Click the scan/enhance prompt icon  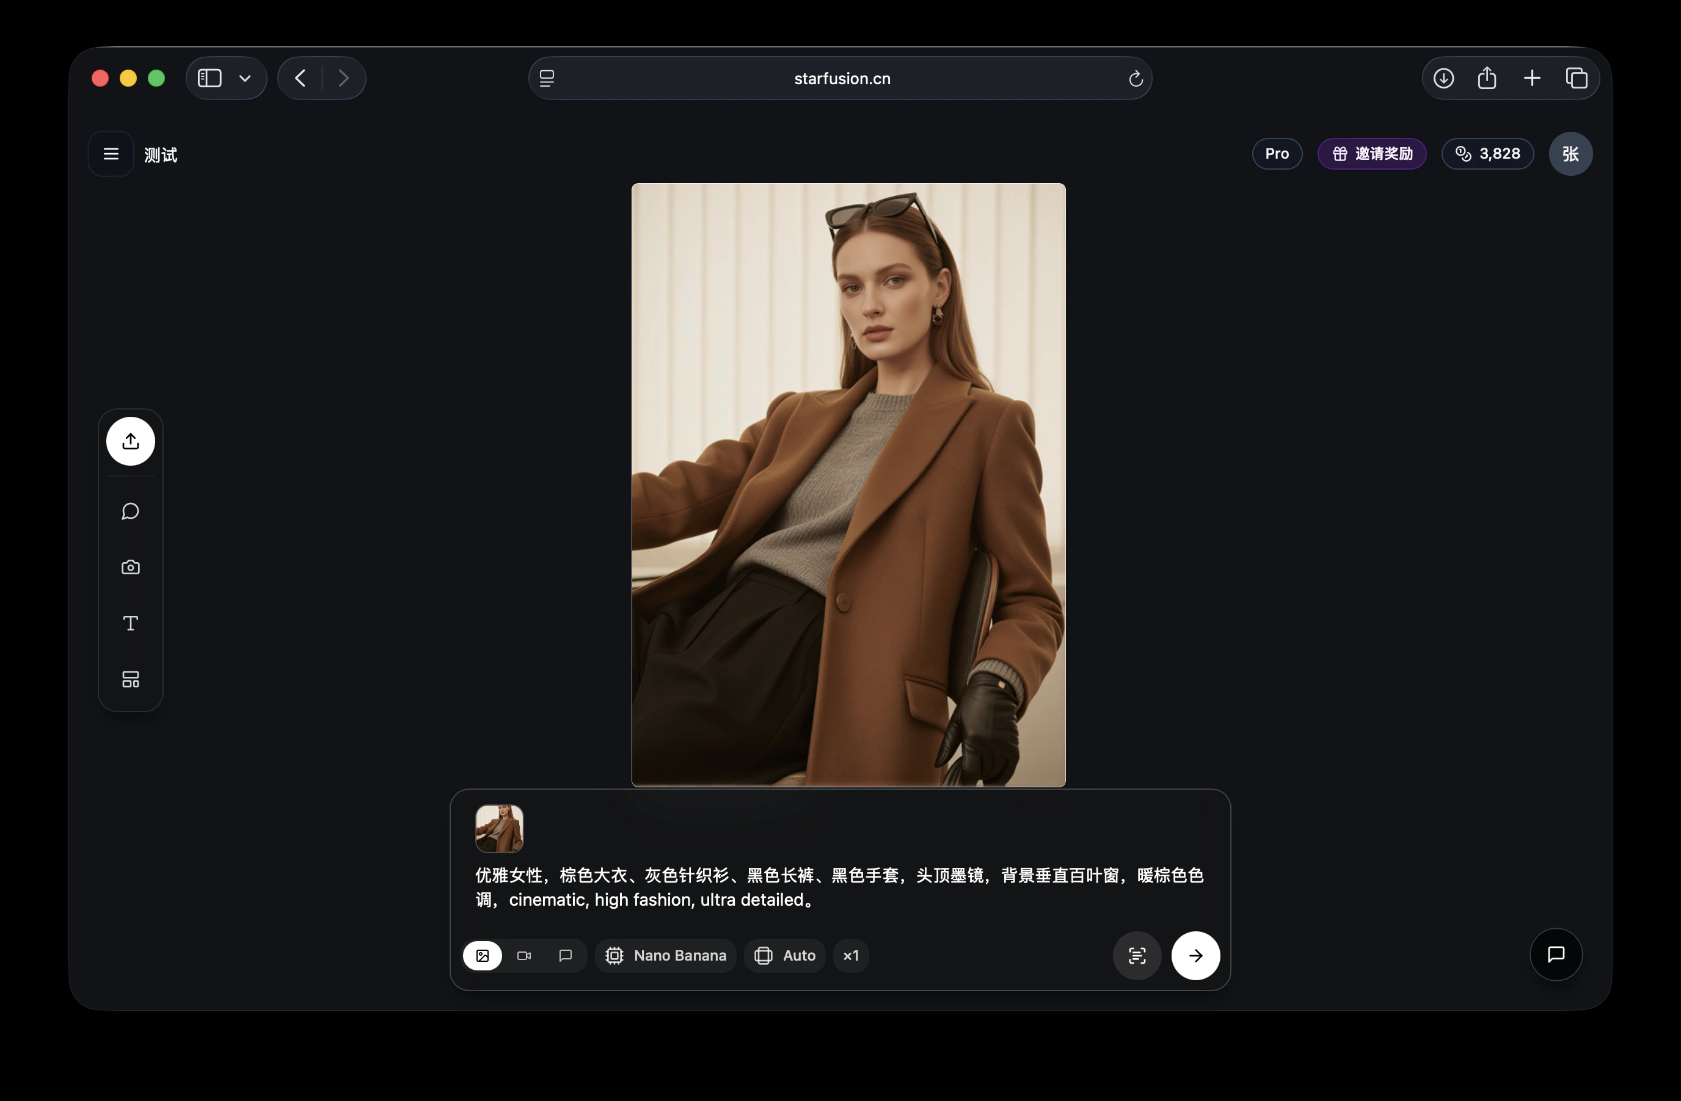1137,956
